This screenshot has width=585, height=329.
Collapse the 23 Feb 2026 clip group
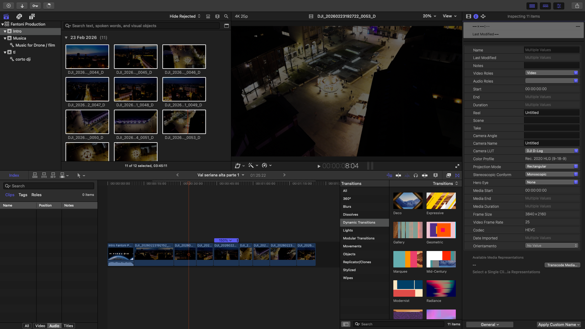(66, 37)
